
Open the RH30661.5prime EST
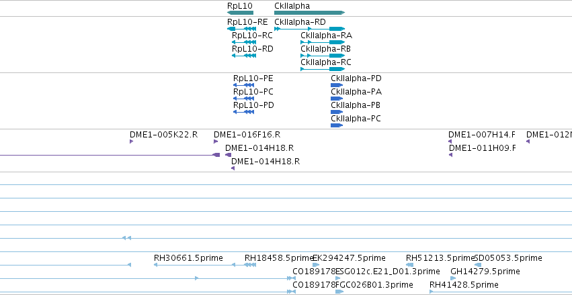(x=194, y=265)
